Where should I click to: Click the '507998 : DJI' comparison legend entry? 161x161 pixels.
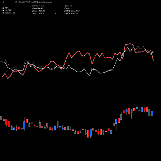tap(10, 13)
